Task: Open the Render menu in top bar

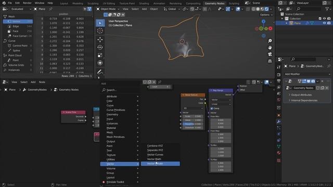Action: 27,3
